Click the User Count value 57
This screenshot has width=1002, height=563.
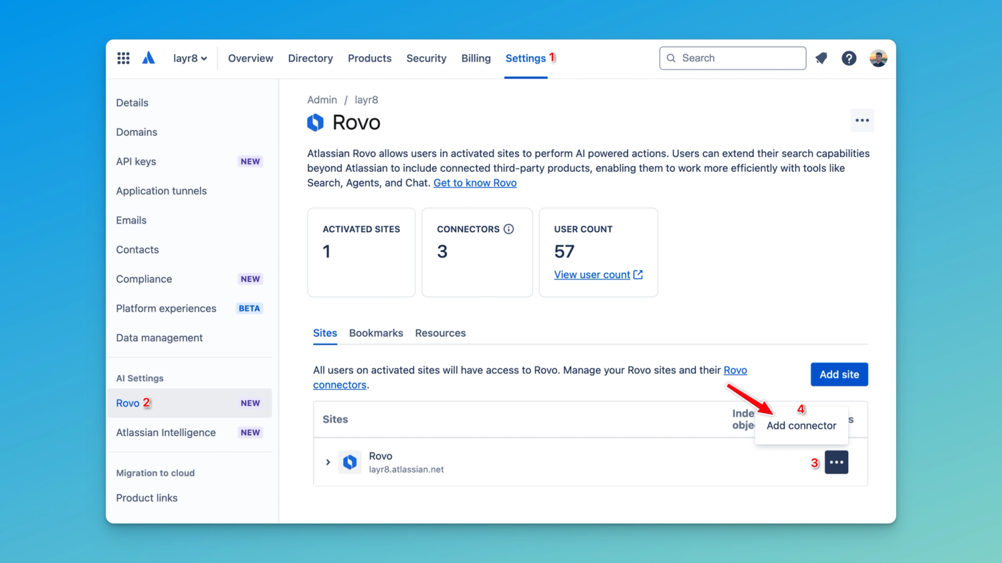pyautogui.click(x=564, y=252)
